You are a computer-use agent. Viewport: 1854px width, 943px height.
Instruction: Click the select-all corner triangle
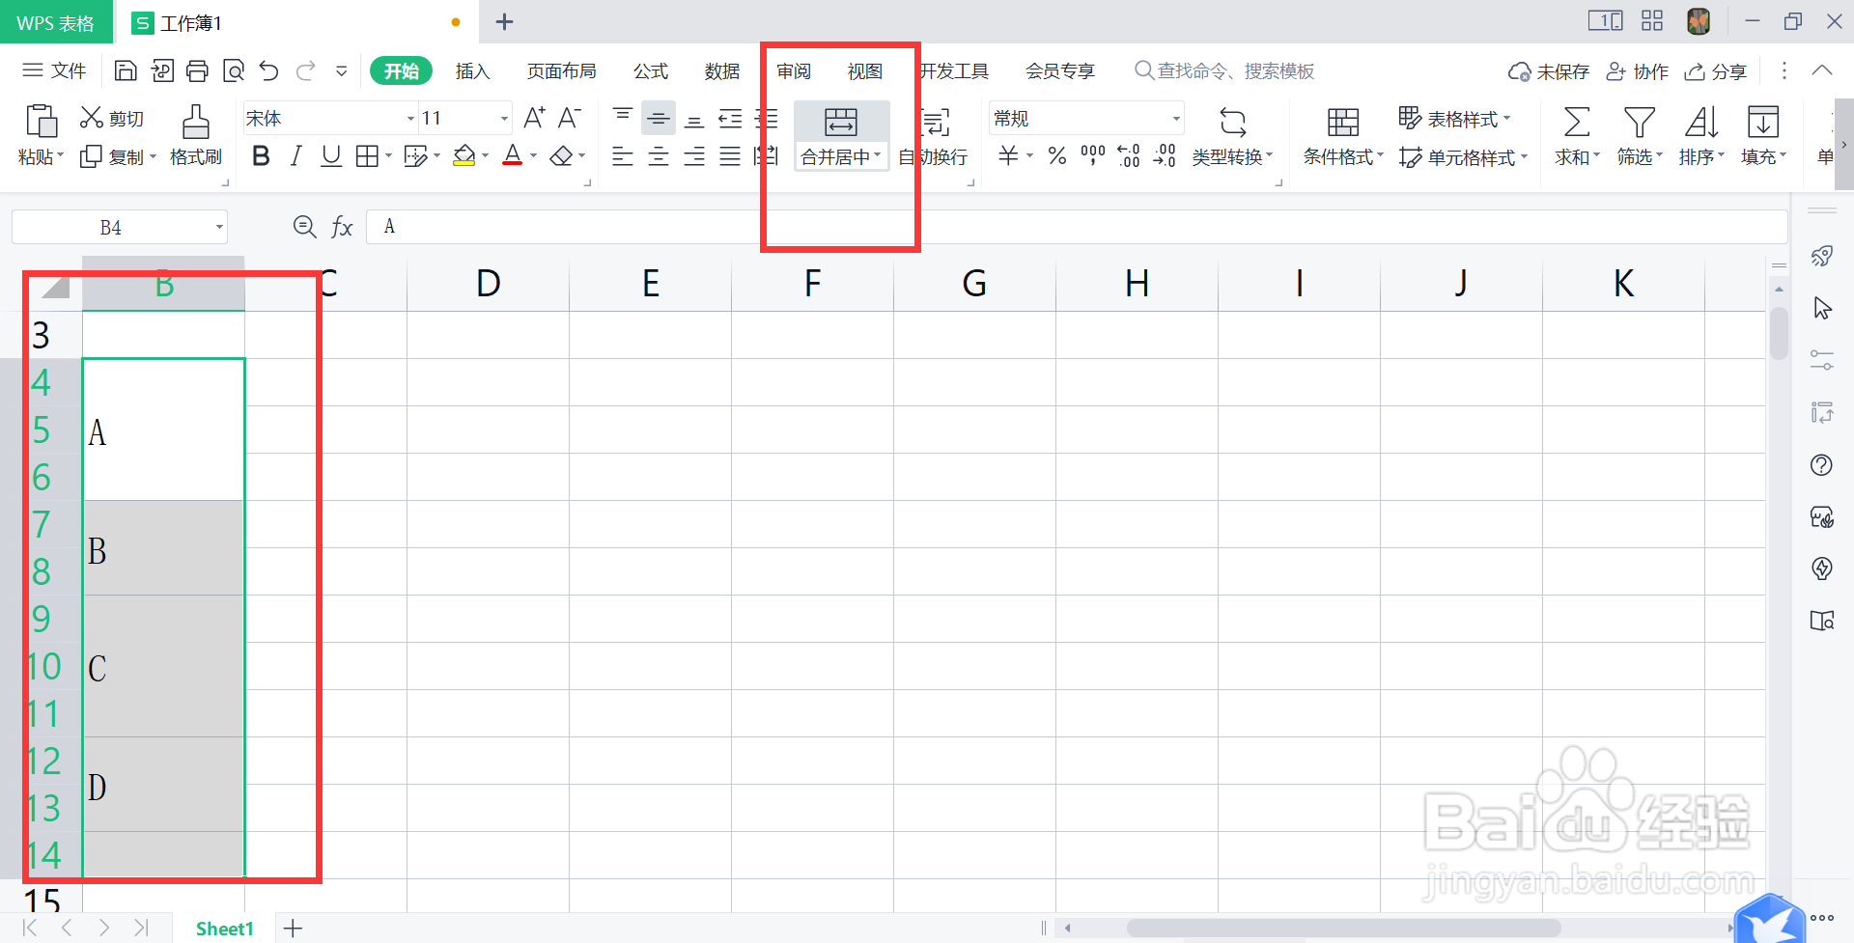(54, 286)
